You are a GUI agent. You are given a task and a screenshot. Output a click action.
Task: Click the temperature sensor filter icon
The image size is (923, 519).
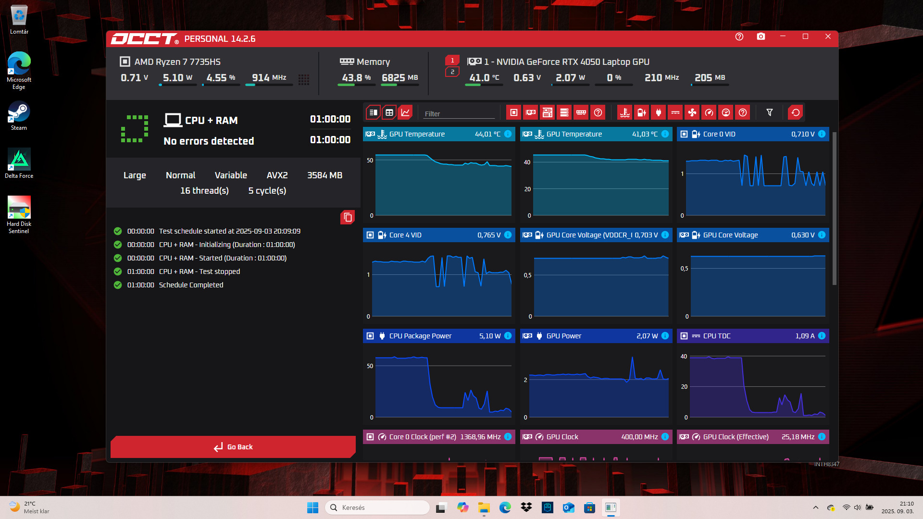624,112
